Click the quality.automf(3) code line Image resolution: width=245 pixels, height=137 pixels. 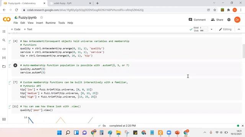33,69
